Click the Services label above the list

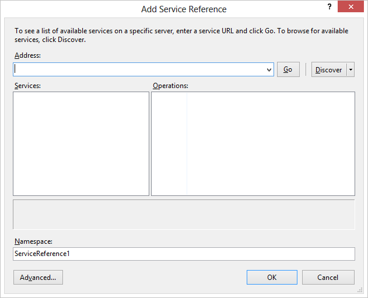(27, 86)
